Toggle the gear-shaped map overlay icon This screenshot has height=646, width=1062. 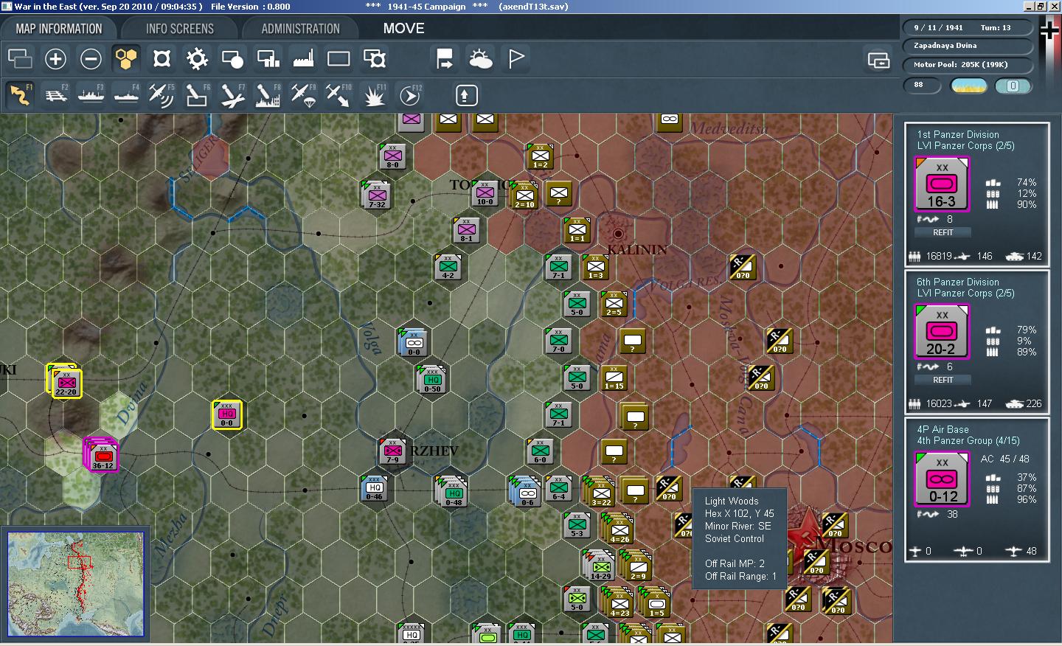point(197,58)
